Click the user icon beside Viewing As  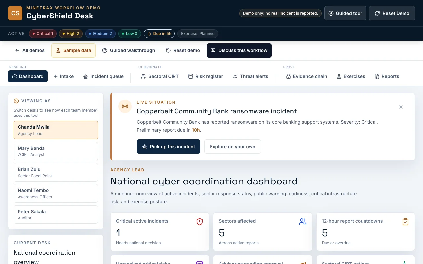(x=16, y=101)
